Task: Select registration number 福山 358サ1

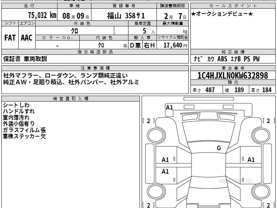Action: [126, 16]
